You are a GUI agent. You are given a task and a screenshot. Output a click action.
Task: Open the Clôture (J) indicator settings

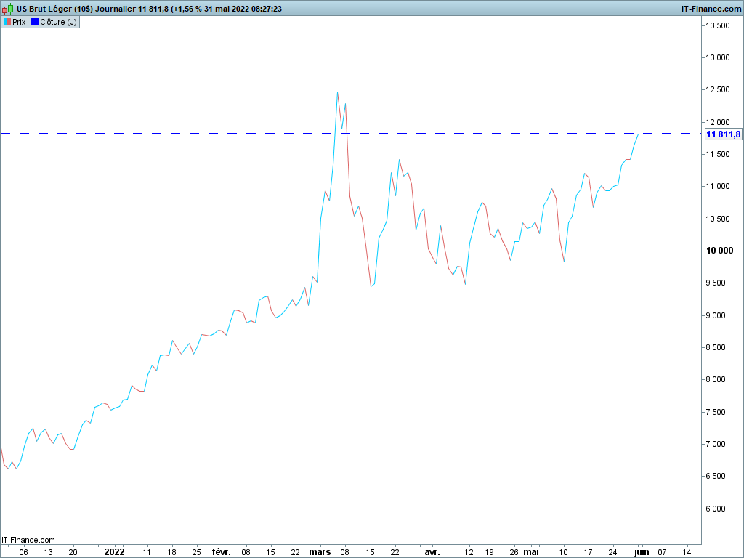54,22
